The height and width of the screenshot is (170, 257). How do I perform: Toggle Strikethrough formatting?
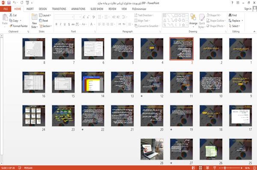click(x=73, y=24)
